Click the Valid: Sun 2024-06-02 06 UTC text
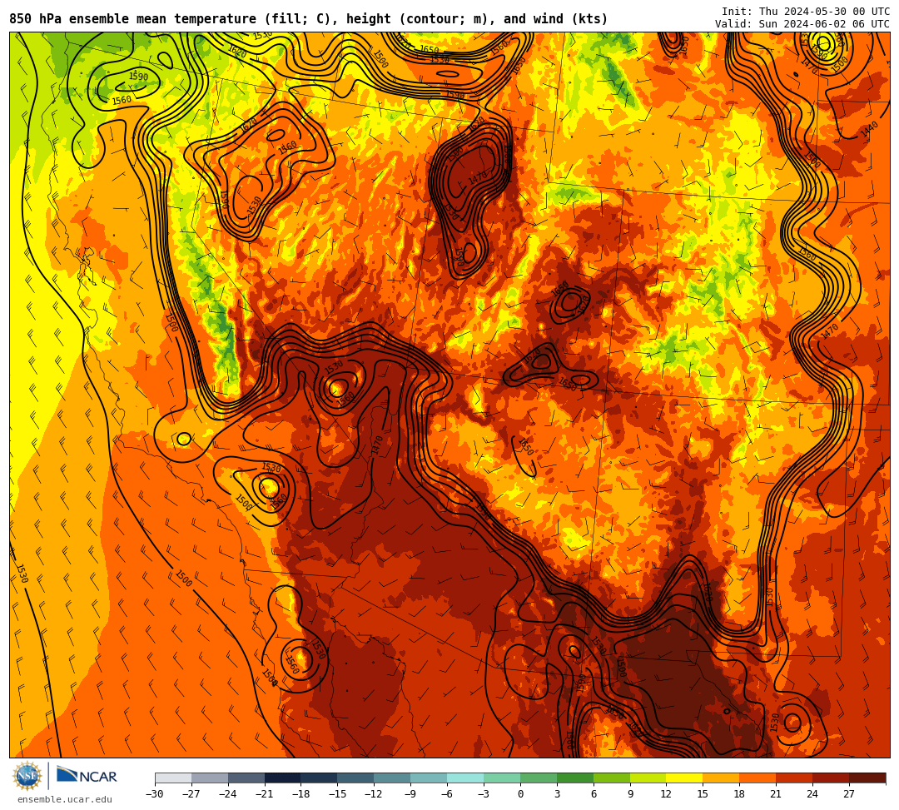899x810 pixels. pos(802,24)
